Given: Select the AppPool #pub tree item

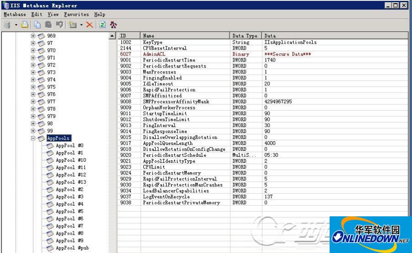Looking at the screenshot, I should [x=72, y=248].
